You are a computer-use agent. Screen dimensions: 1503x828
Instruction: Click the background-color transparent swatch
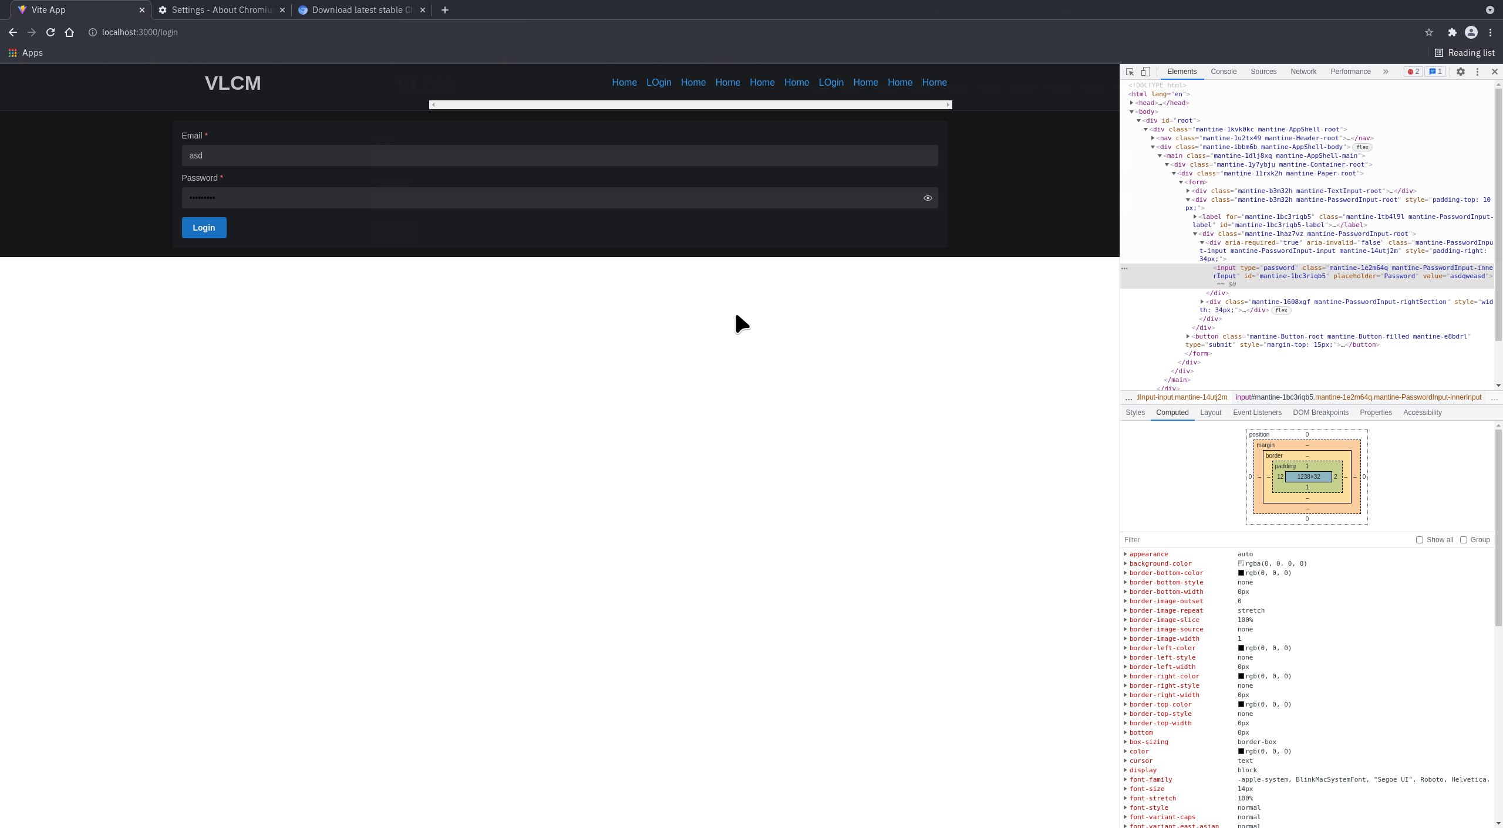pos(1241,563)
